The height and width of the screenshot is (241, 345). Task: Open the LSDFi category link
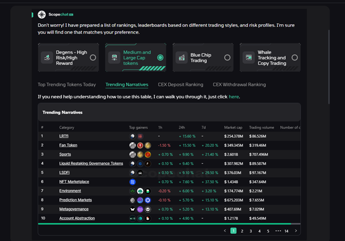(64, 173)
